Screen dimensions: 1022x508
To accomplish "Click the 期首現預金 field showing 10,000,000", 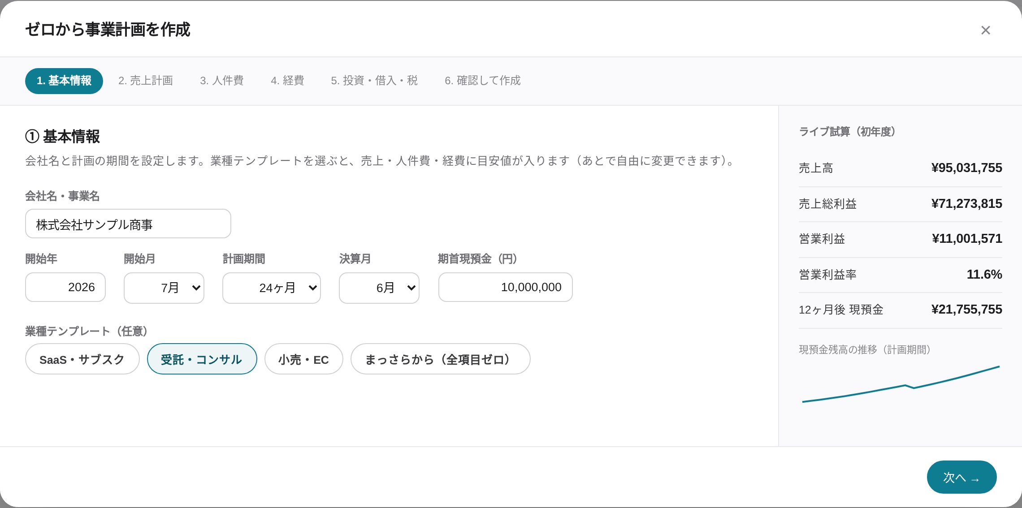I will coord(506,287).
